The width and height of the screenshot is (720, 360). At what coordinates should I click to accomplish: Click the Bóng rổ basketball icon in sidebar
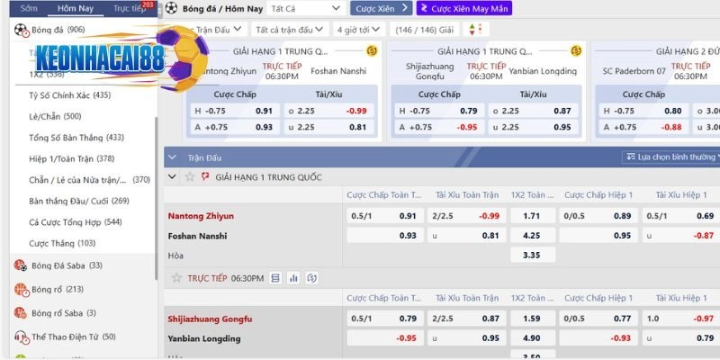tap(19, 290)
